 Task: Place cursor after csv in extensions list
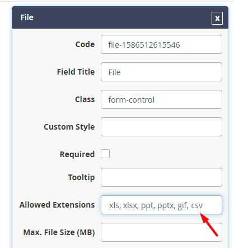[203, 205]
